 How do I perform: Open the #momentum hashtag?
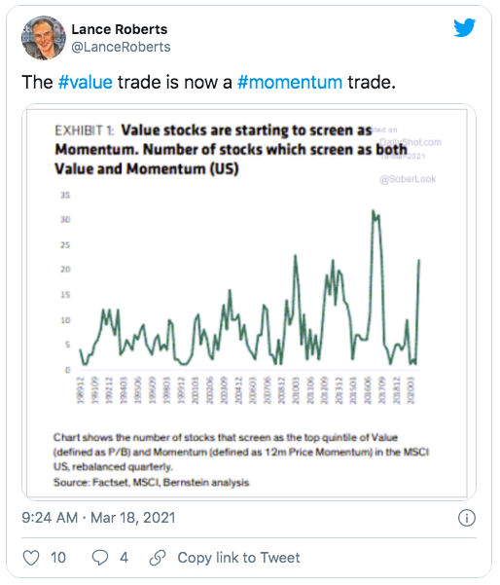290,82
